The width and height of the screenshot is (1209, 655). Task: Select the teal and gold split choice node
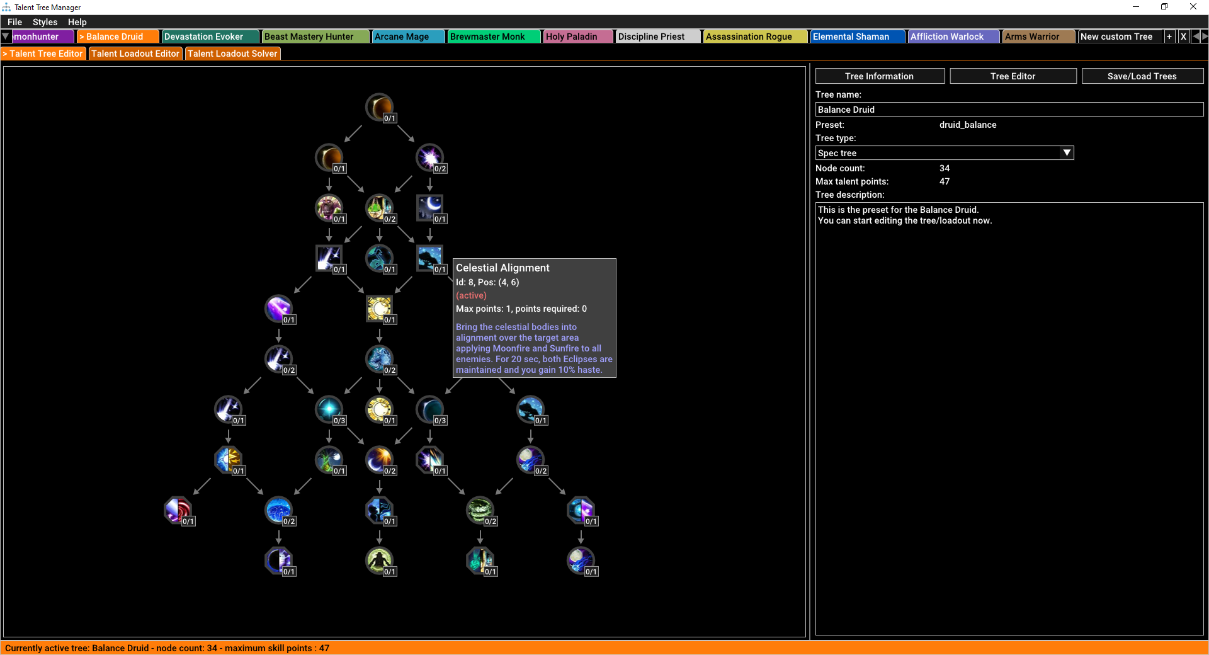[480, 561]
